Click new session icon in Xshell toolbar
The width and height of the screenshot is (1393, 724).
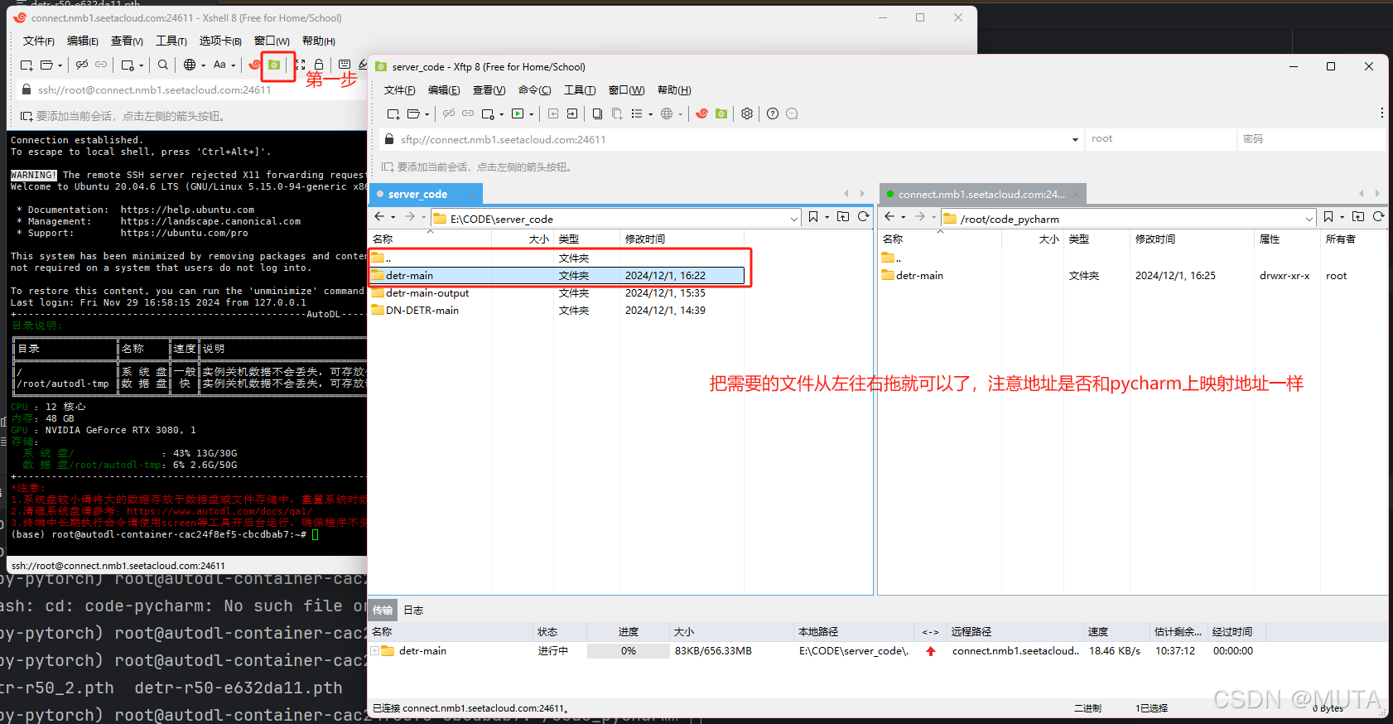pos(27,65)
